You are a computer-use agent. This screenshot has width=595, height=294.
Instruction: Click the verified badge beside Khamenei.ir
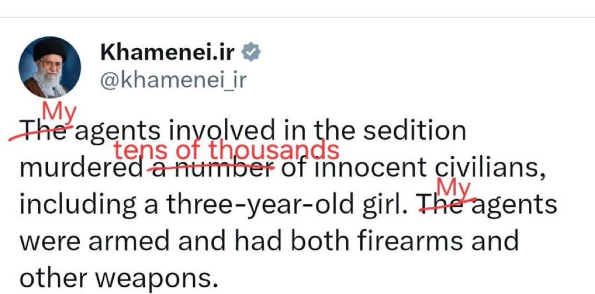(x=253, y=53)
